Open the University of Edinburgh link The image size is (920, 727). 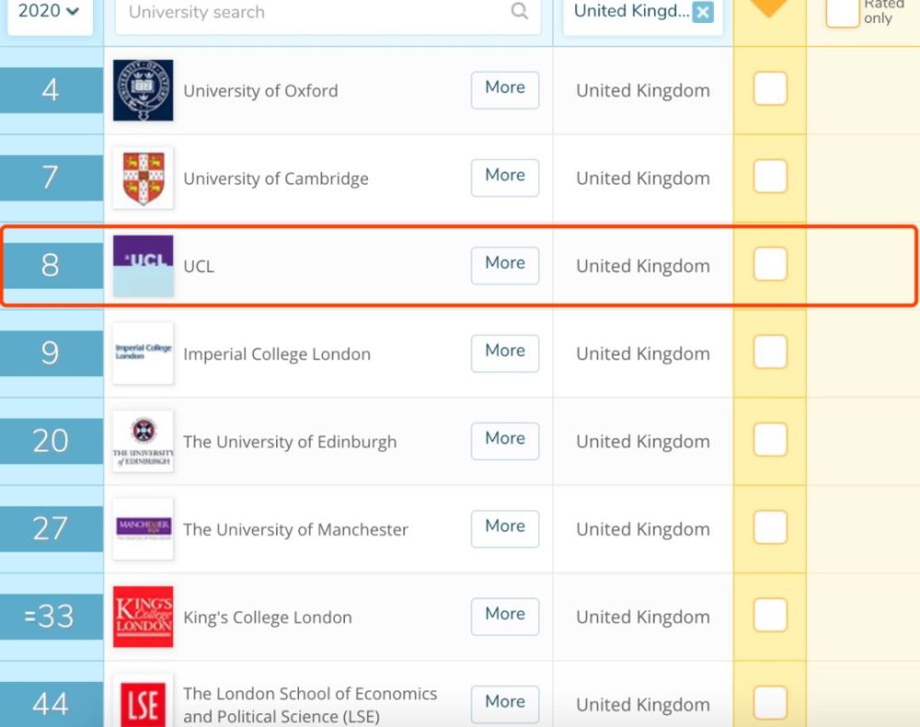(290, 442)
